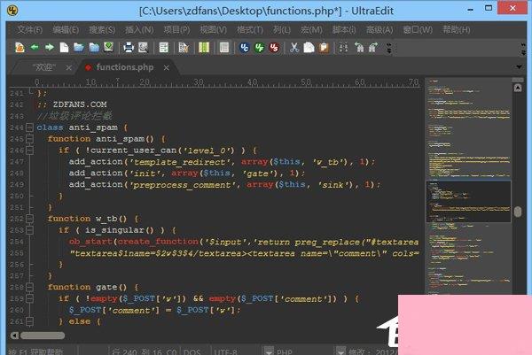Launch UltraSentry with the red US icon
The width and height of the screenshot is (532, 355).
(274, 48)
